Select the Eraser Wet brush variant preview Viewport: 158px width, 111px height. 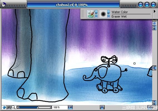tap(103, 14)
